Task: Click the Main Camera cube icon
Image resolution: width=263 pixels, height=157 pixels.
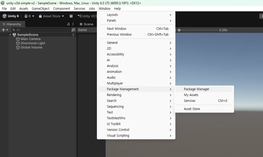Action: tap(18, 39)
